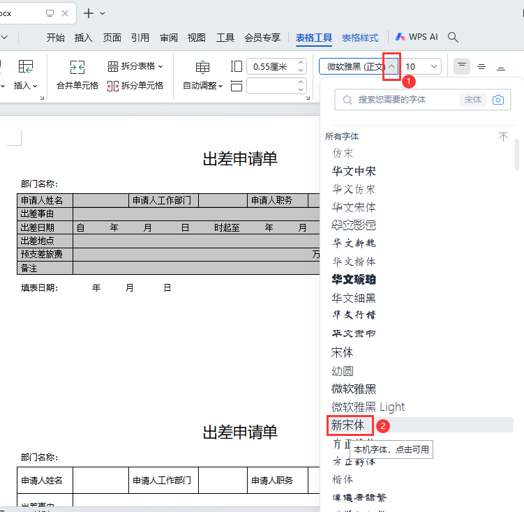Open cell size dialog launcher
This screenshot has height=512, width=524.
tap(308, 98)
